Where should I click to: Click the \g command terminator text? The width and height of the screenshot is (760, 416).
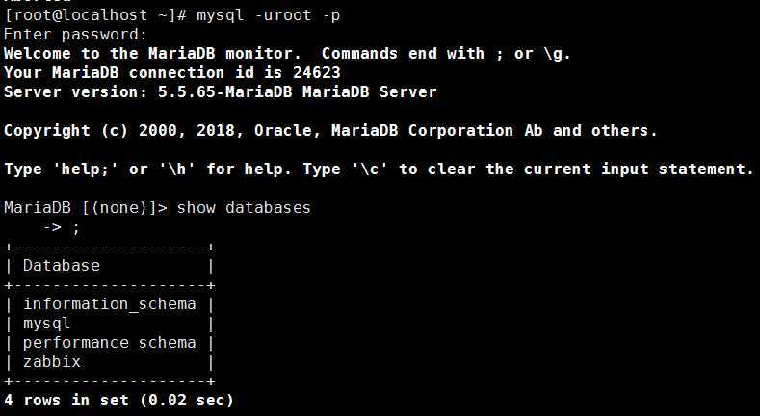point(557,54)
